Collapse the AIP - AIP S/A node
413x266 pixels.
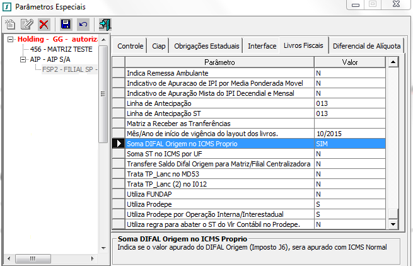click(x=24, y=59)
